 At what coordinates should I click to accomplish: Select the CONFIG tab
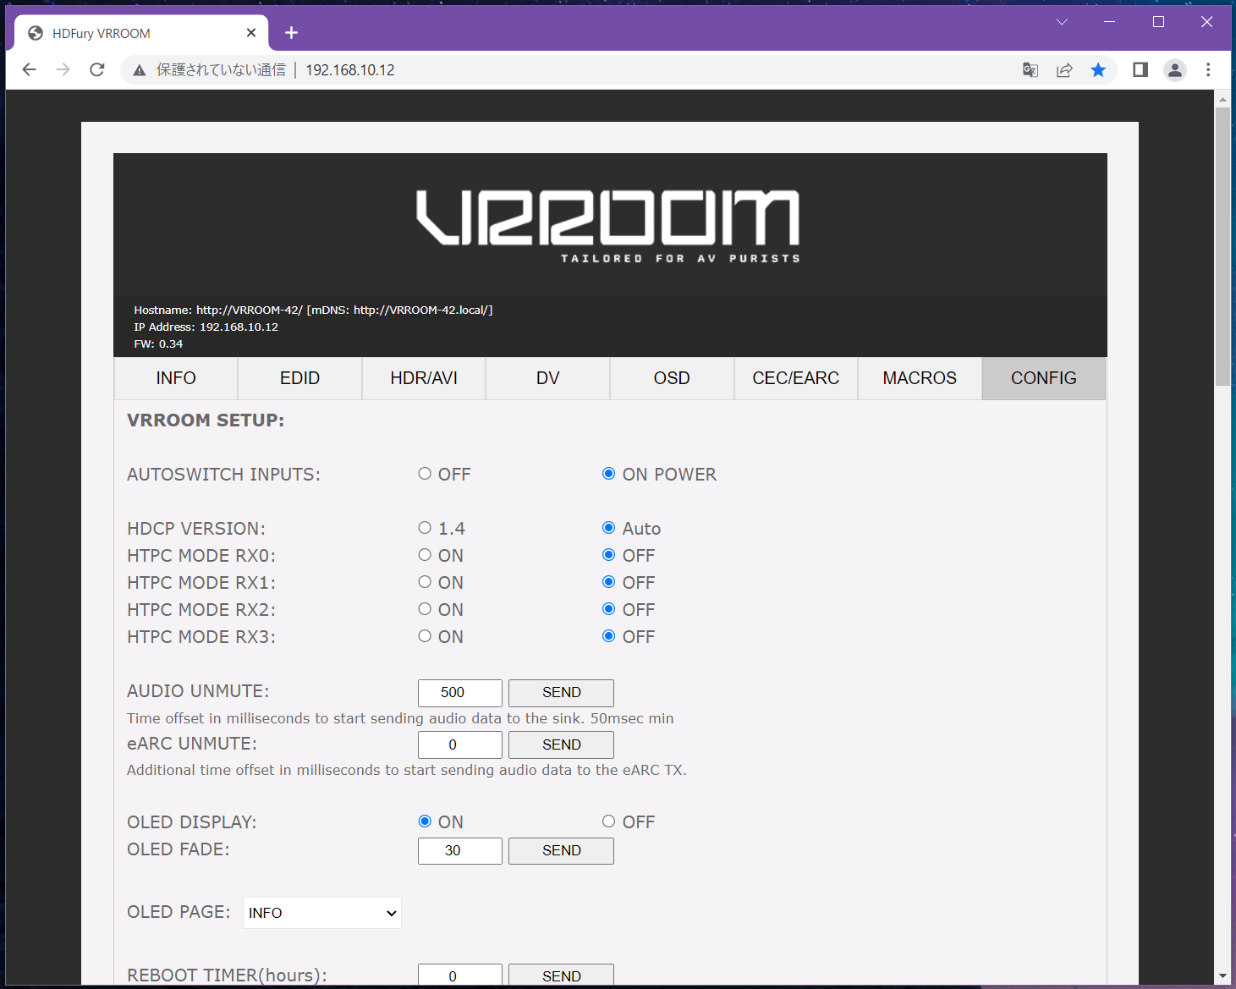pos(1044,378)
